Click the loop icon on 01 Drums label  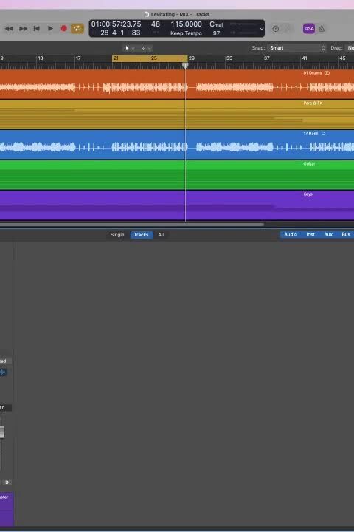[x=327, y=73]
